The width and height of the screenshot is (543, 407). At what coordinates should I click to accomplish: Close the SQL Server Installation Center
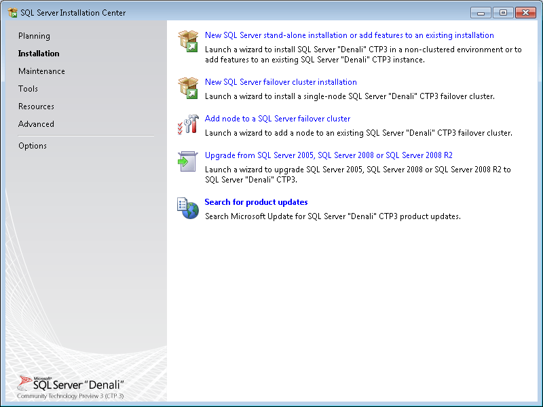[525, 13]
